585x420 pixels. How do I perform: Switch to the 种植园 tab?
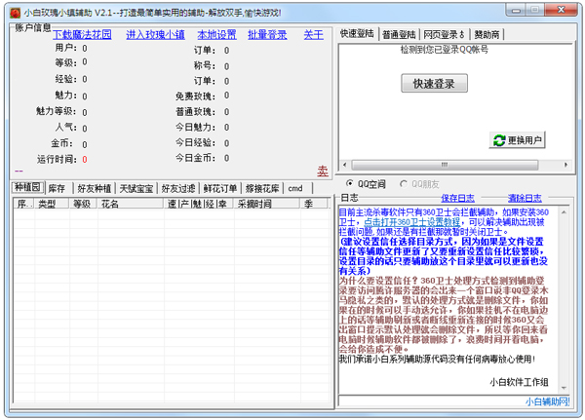[27, 187]
